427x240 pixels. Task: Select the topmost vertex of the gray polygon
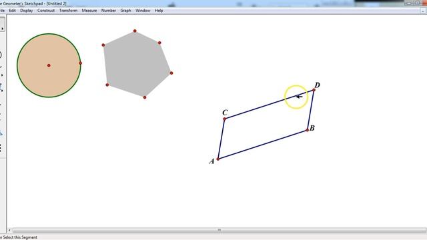point(135,31)
